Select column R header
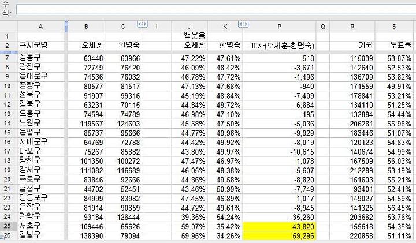Screen dimensions: 416x243 click(352, 27)
